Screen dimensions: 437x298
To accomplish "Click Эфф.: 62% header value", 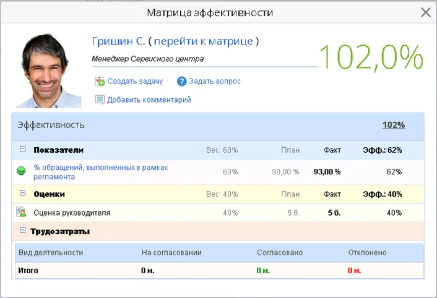I will [x=382, y=150].
